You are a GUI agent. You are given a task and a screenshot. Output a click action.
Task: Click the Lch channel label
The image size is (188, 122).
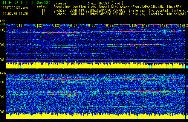point(3,21)
